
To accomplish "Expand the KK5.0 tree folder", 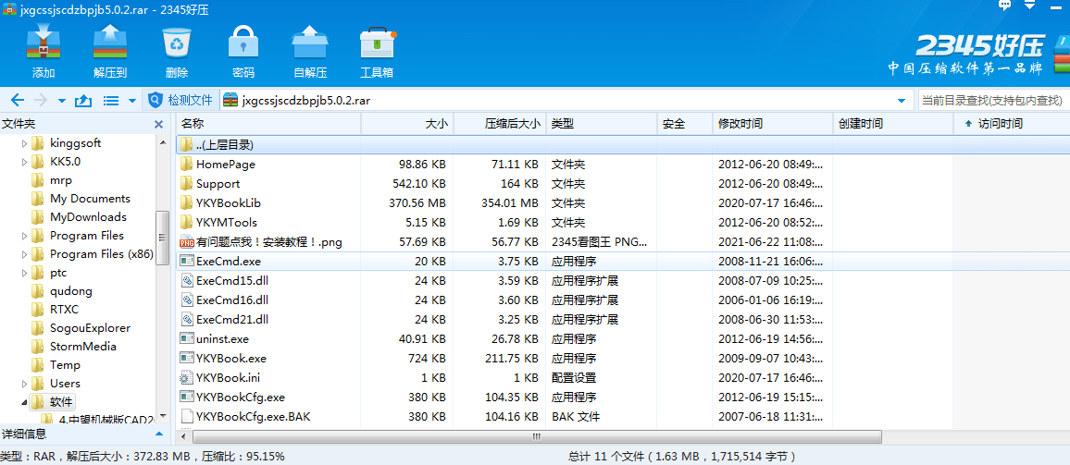I will coord(25,162).
